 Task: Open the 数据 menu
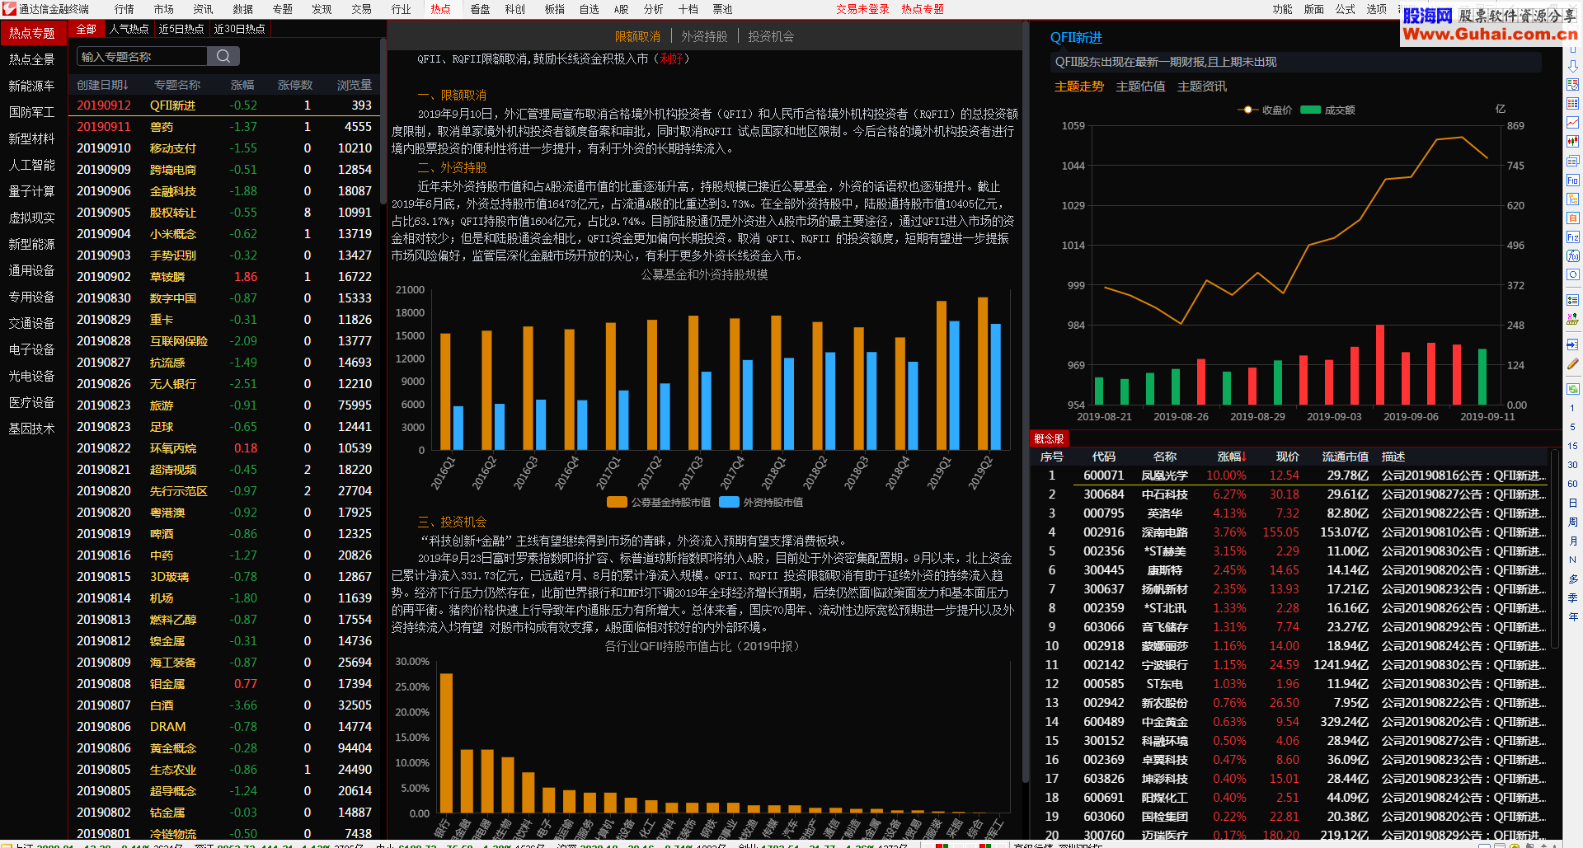pyautogui.click(x=242, y=9)
